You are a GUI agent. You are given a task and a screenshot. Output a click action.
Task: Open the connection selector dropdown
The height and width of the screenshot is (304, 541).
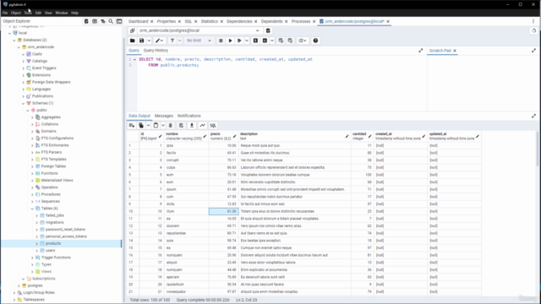[x=257, y=30]
